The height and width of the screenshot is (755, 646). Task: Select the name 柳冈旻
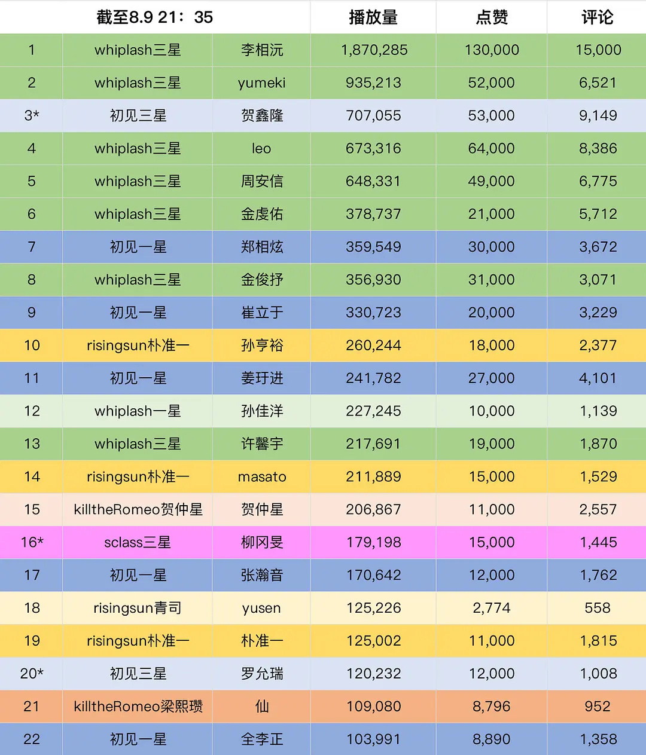(262, 543)
